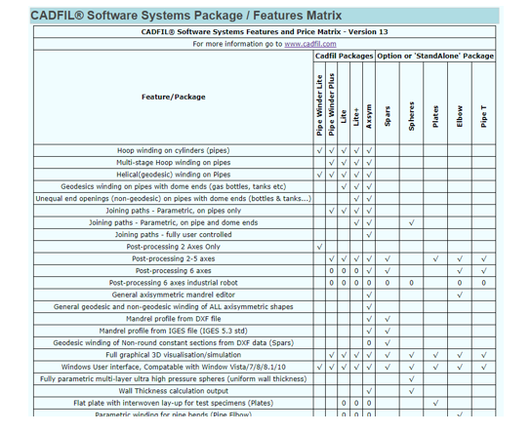Click the 'Plates' column header
This screenshot has height=434, width=532.
[435, 116]
